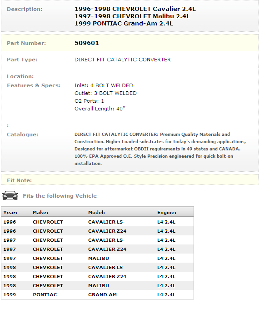This screenshot has width=259, height=314.
Task: Click the Fit Note section
Action: click(x=129, y=180)
